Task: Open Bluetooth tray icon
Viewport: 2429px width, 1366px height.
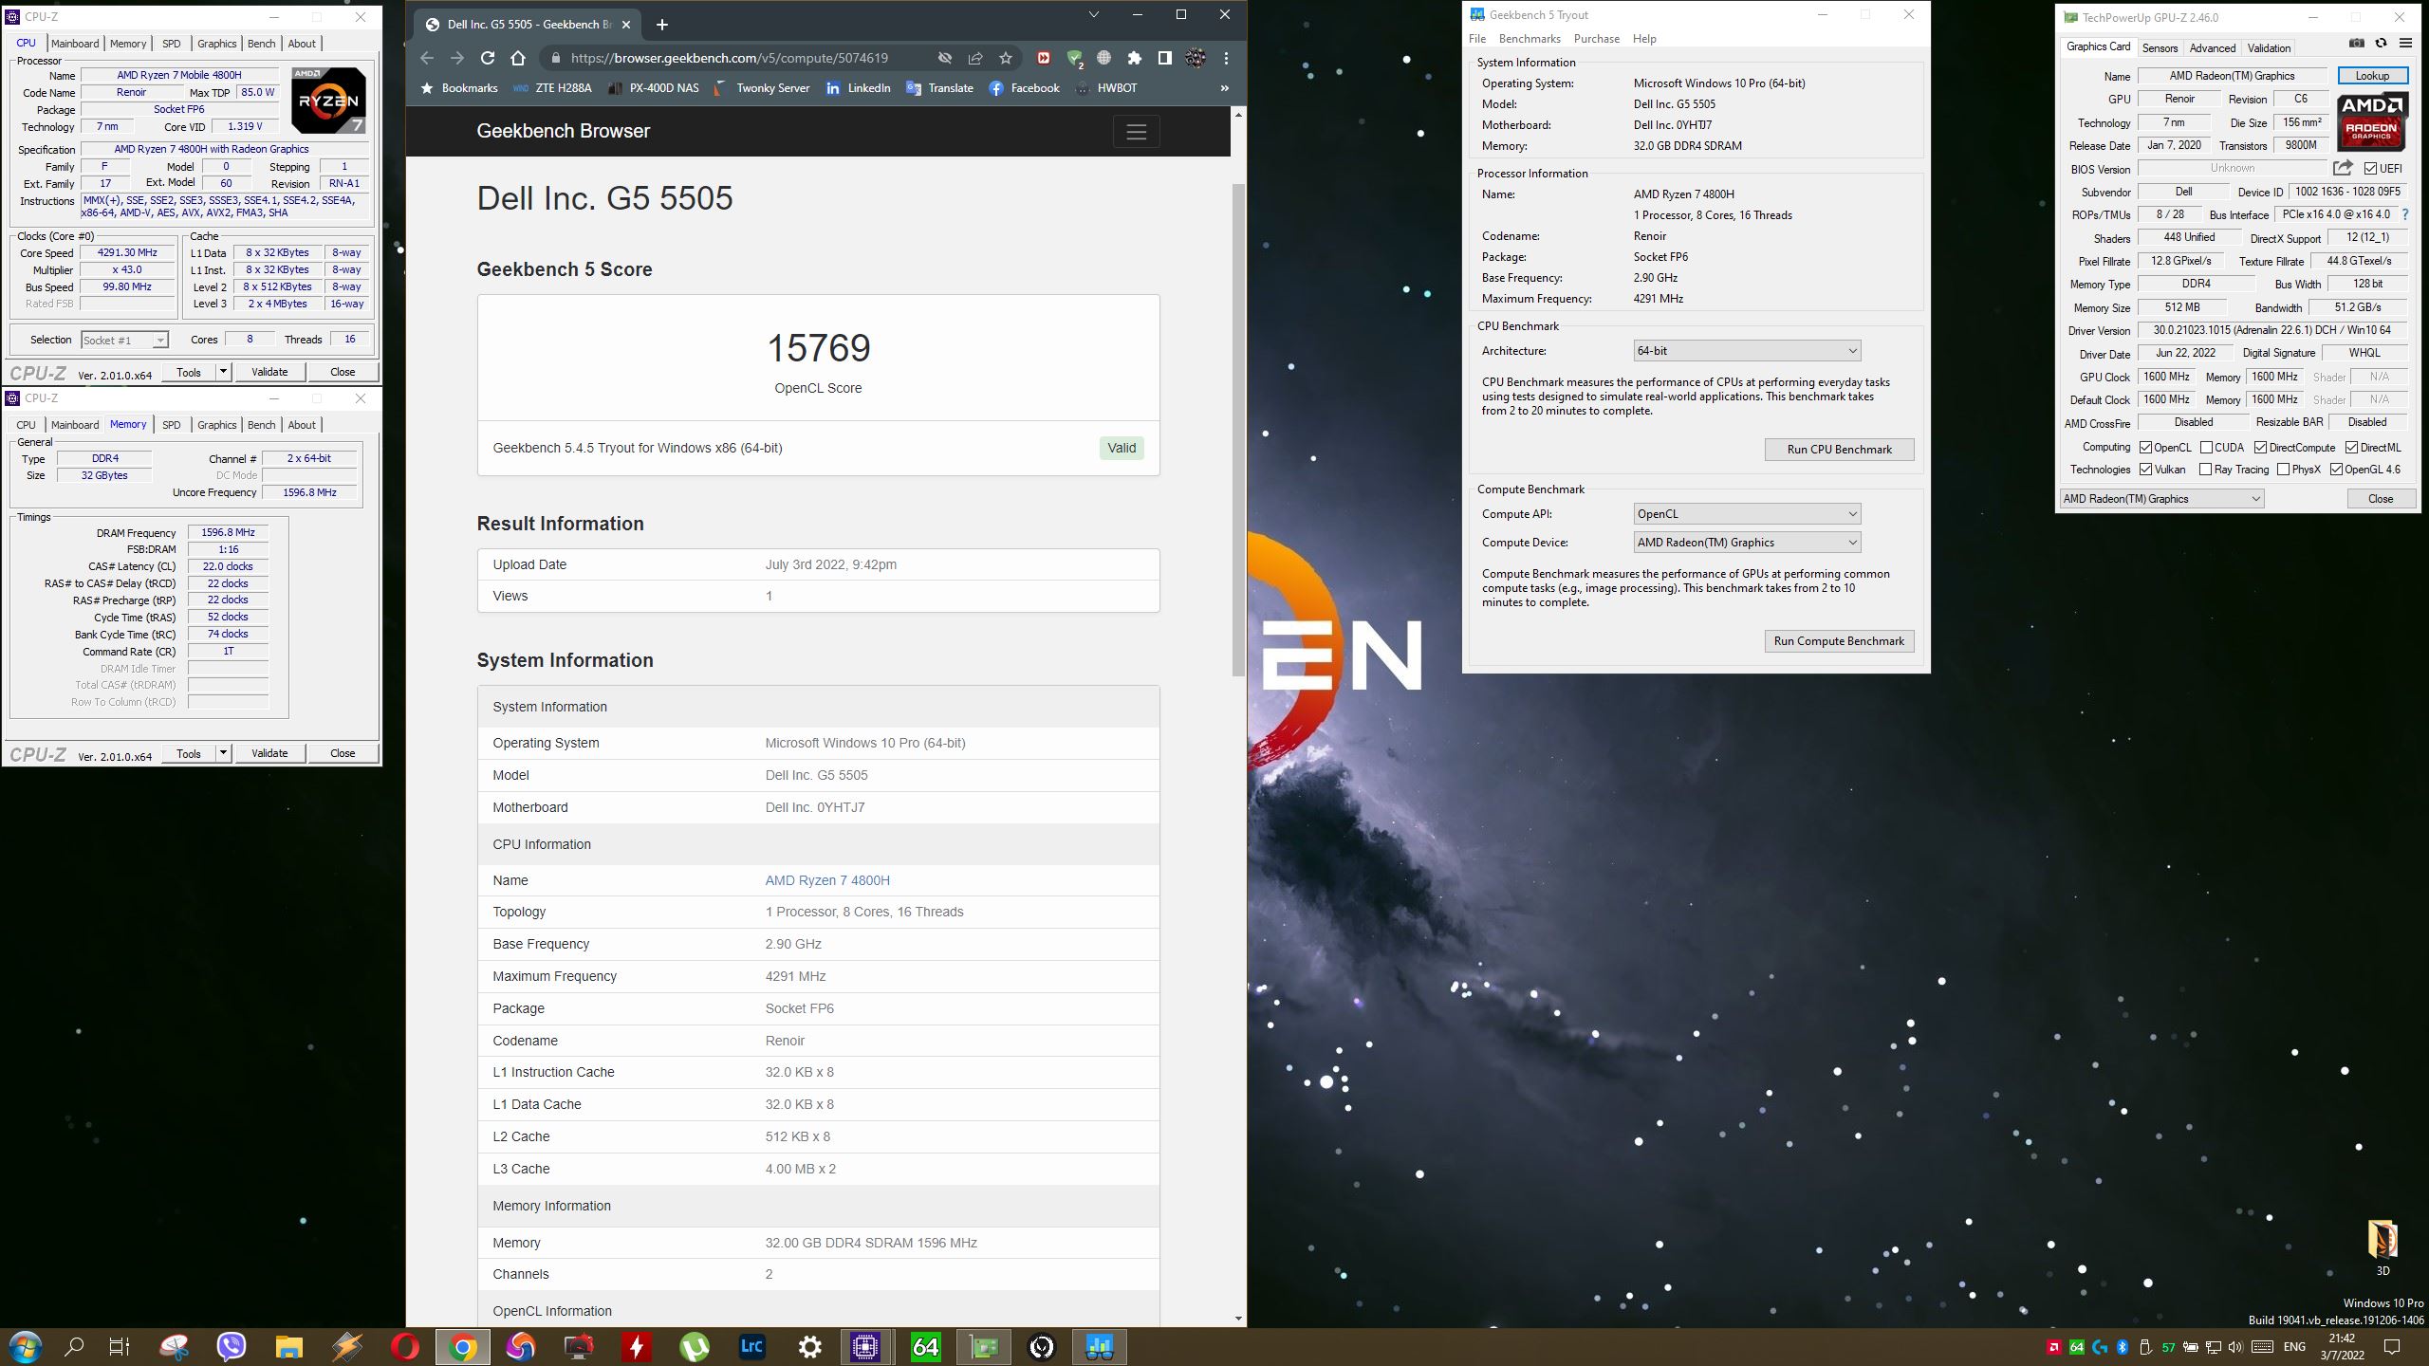Action: click(x=2123, y=1346)
